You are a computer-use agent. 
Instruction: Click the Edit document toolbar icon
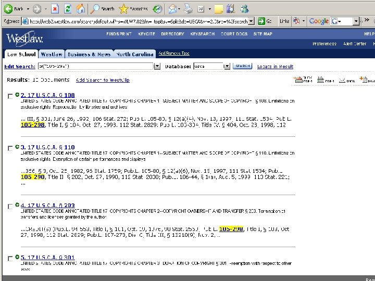pos(201,9)
